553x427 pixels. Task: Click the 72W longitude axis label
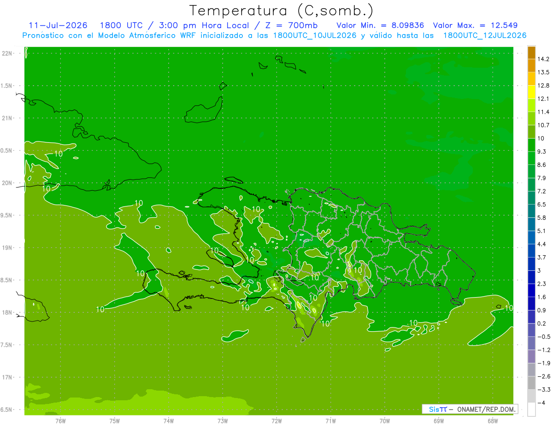coord(276,421)
